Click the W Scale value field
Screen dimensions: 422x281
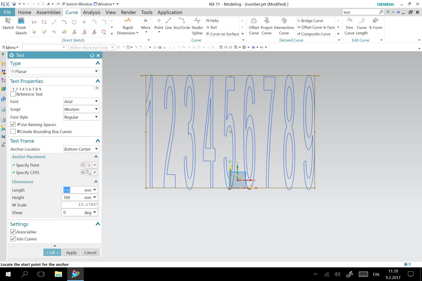click(x=79, y=205)
